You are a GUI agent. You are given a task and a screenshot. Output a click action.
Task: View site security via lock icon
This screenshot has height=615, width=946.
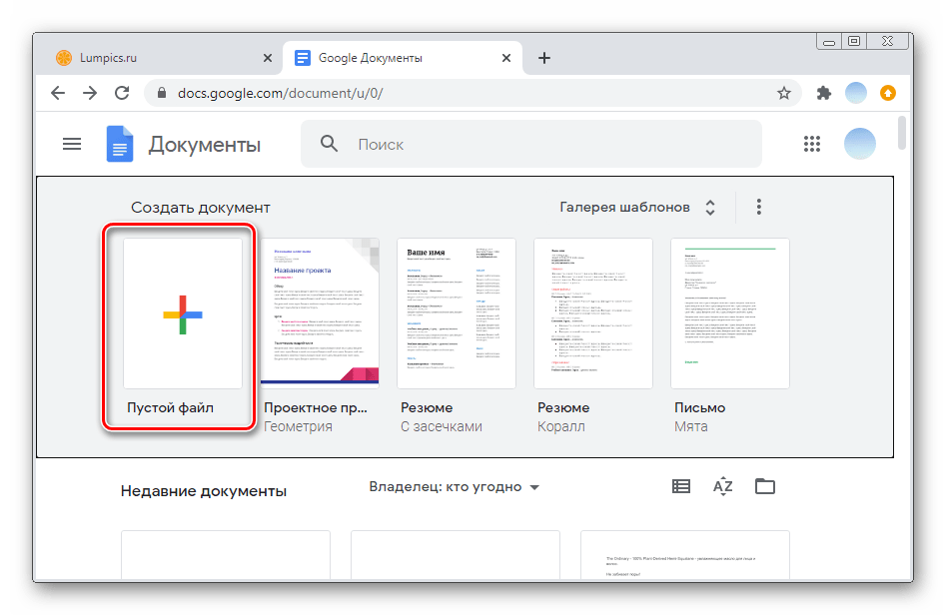[161, 93]
